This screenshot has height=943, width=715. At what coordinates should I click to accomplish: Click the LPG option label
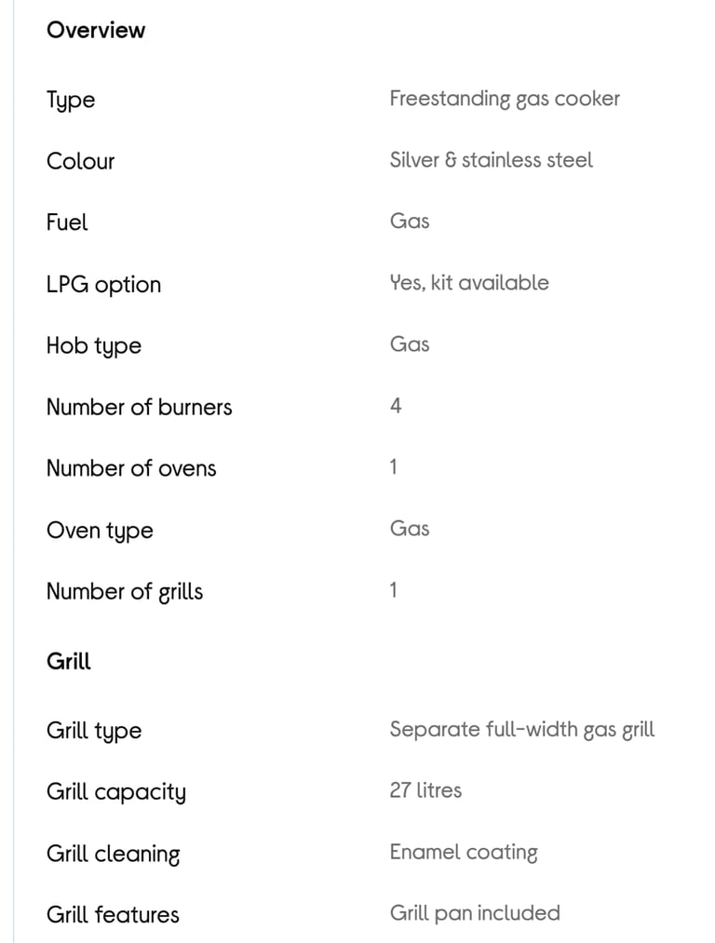(x=104, y=285)
